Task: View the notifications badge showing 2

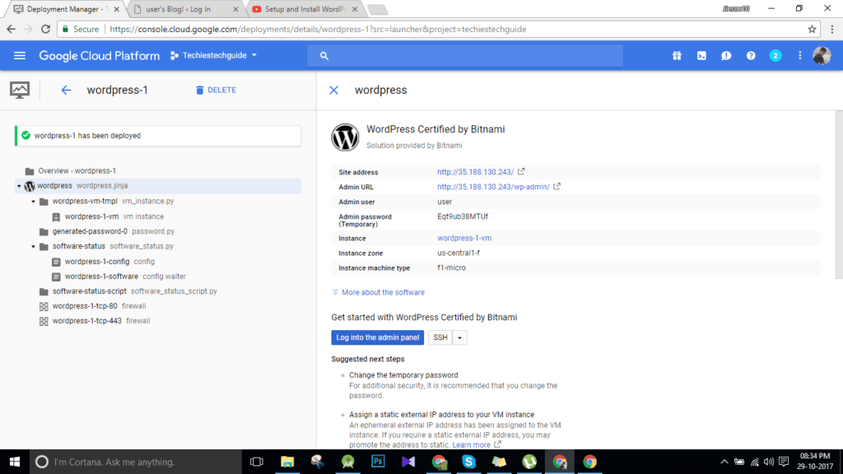Action: pos(775,55)
